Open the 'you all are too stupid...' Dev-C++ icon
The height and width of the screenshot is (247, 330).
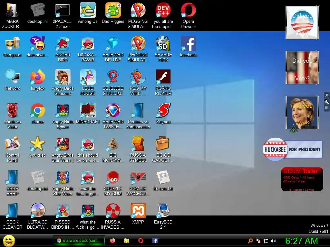163,15
